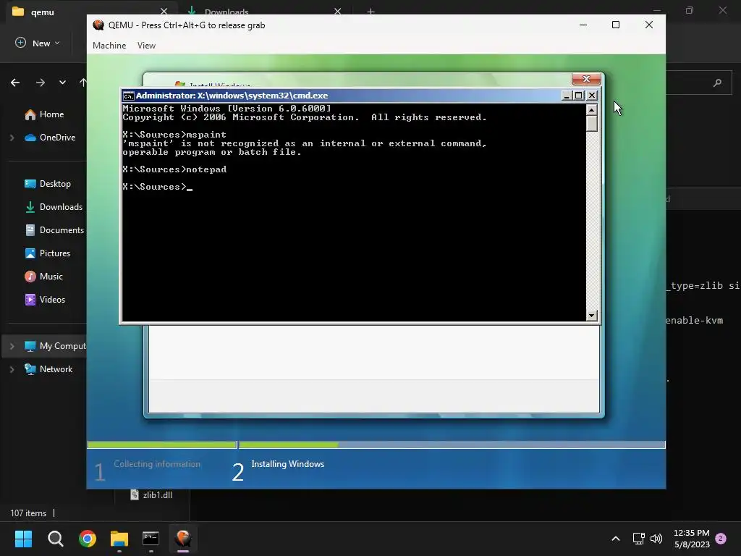The height and width of the screenshot is (556, 741).
Task: Open Music folder in sidebar
Action: point(51,277)
